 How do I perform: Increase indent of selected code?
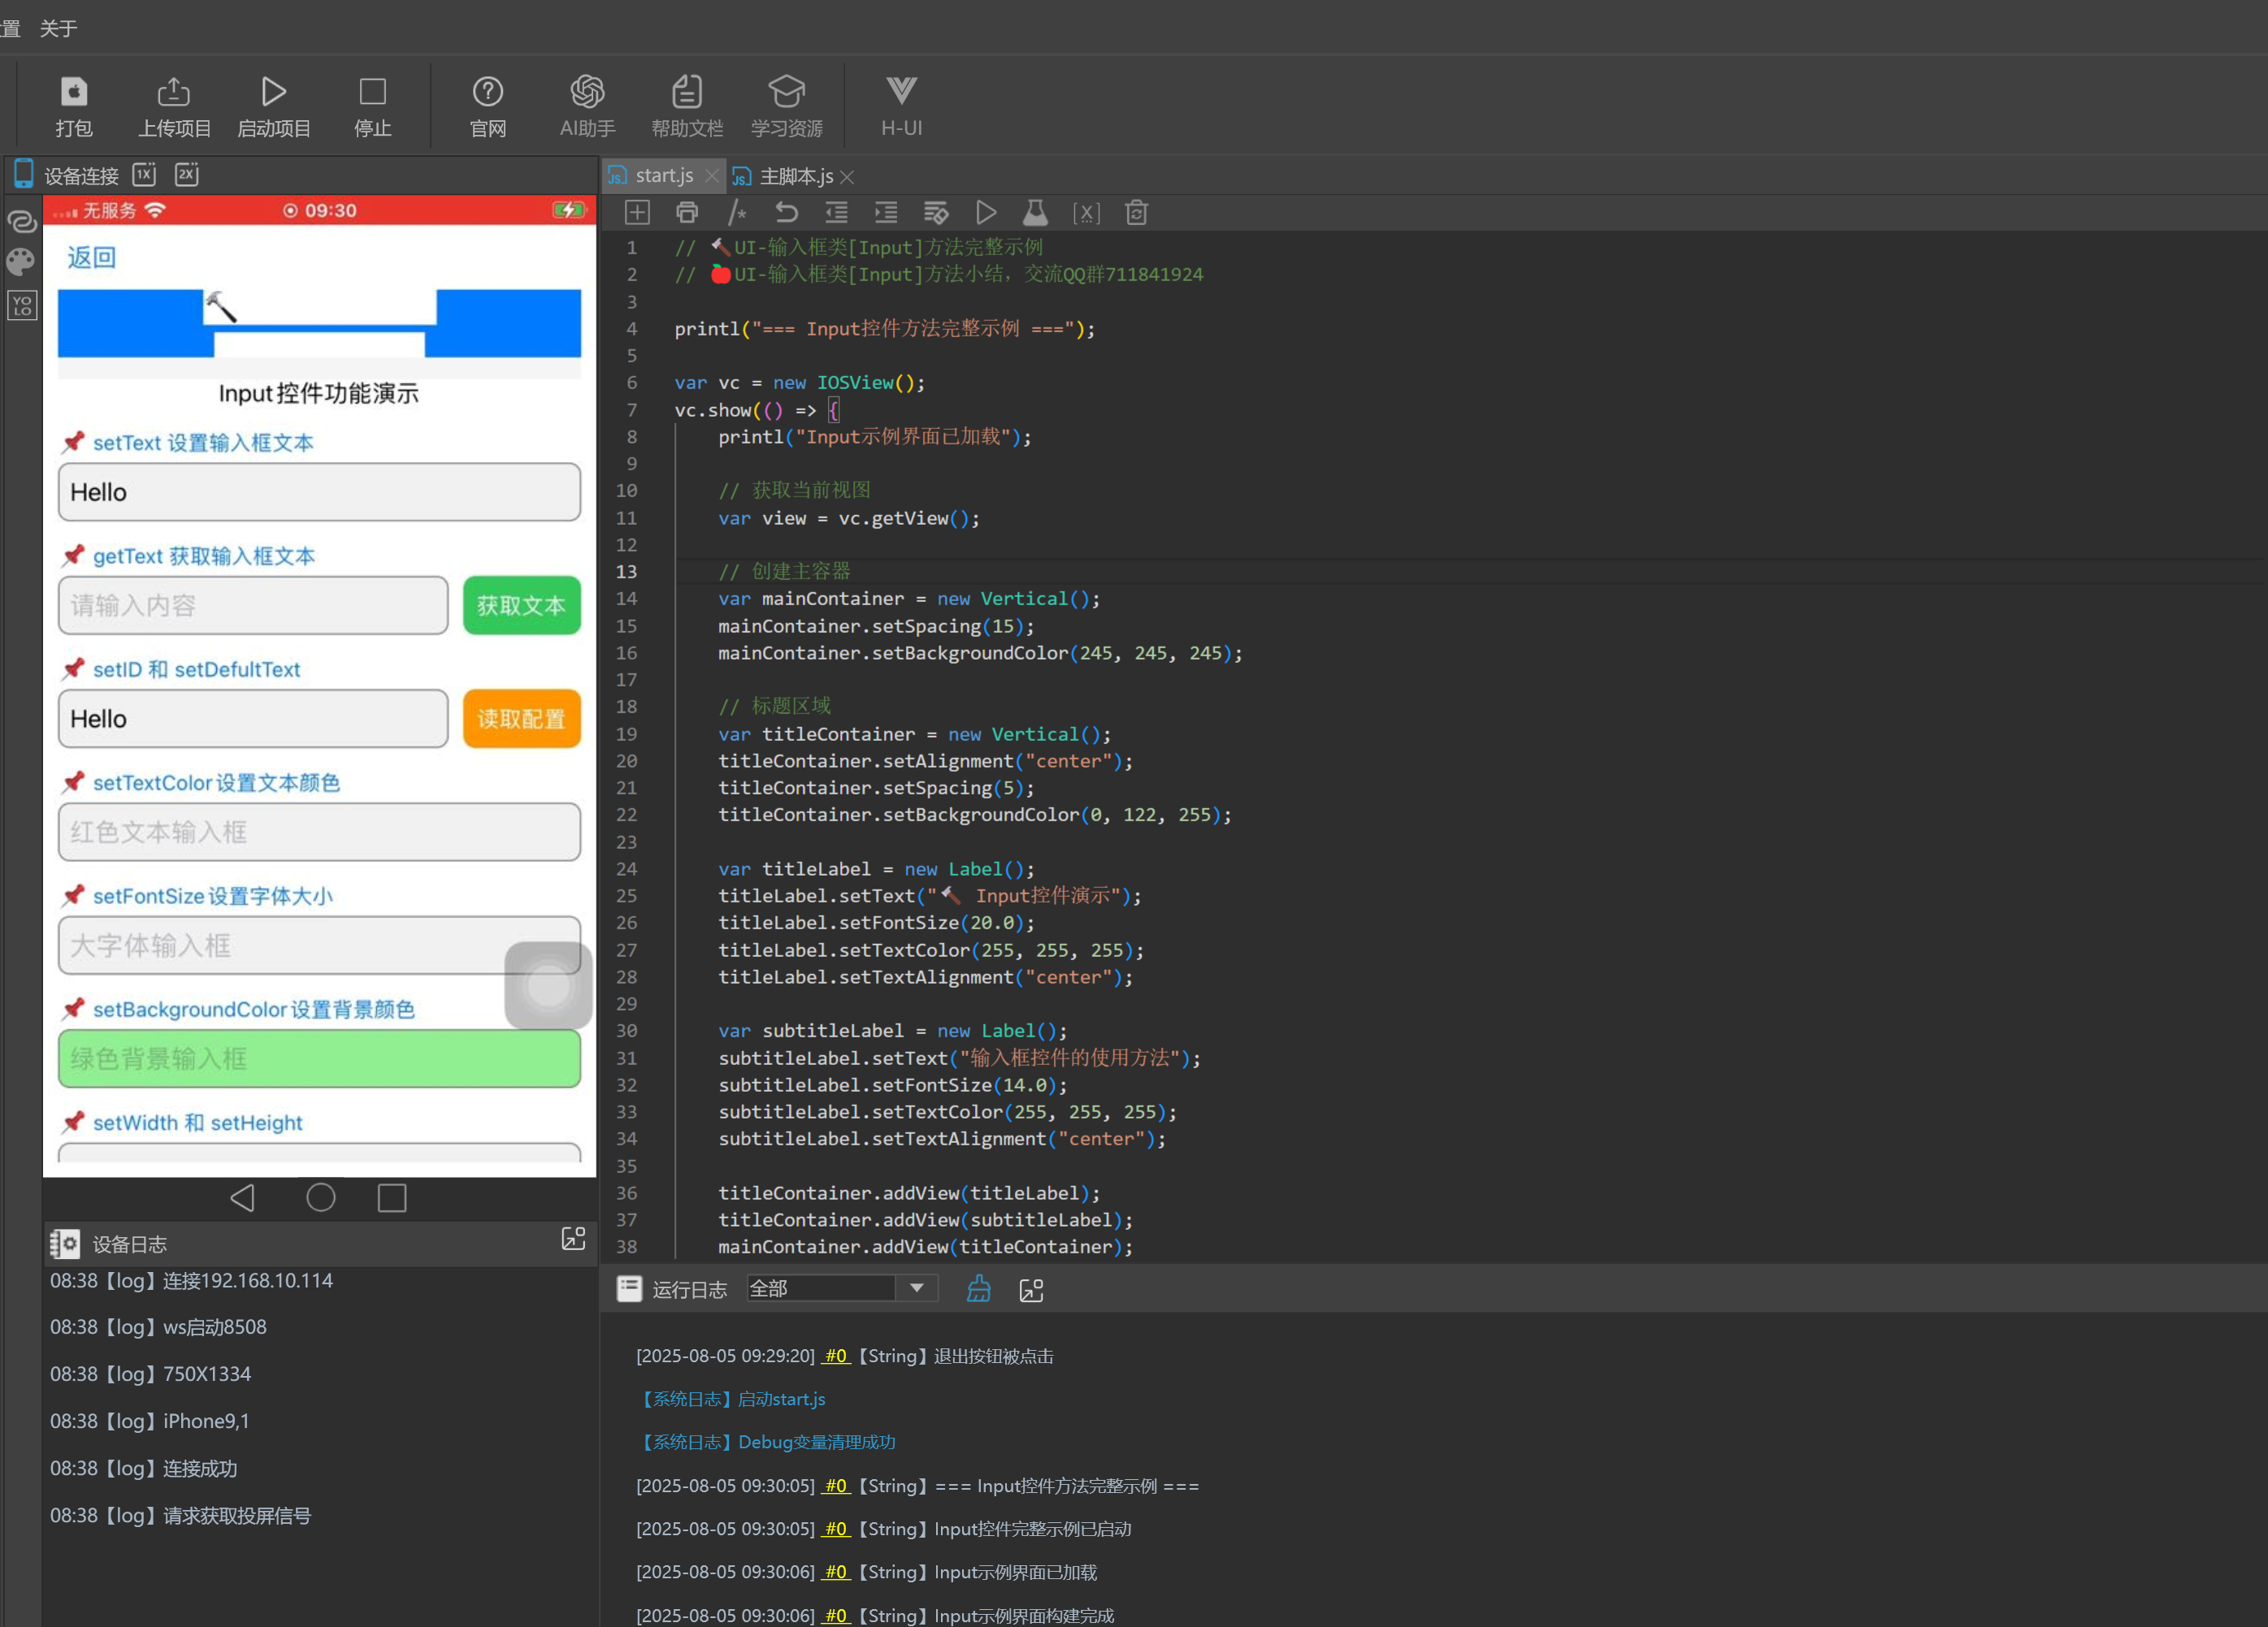click(x=886, y=213)
